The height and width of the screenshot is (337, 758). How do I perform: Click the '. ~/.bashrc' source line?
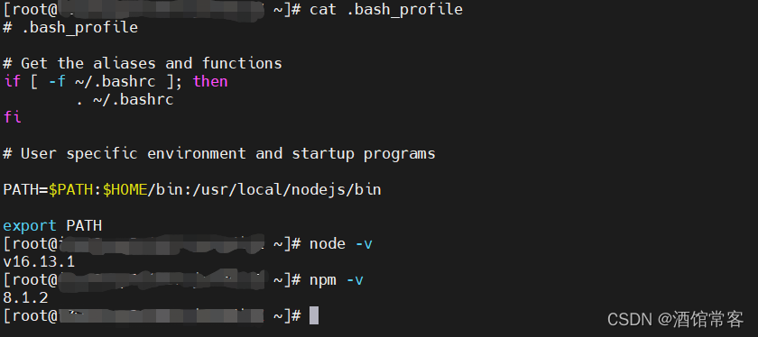[125, 99]
